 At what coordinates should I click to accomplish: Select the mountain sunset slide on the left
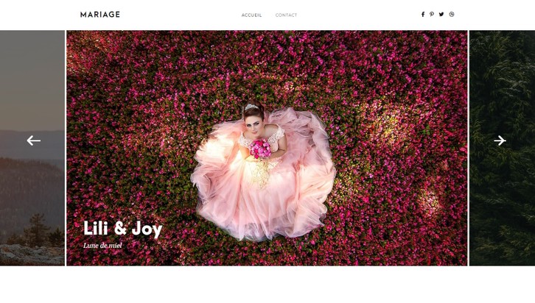click(x=32, y=148)
